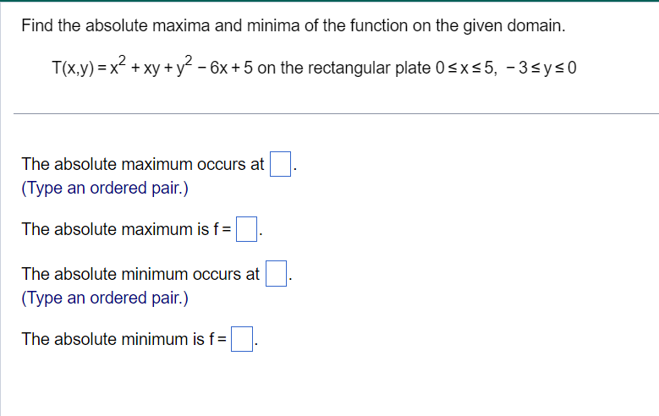Click 'The absolute minimum occurs at' label
The image size is (659, 416).
[140, 274]
